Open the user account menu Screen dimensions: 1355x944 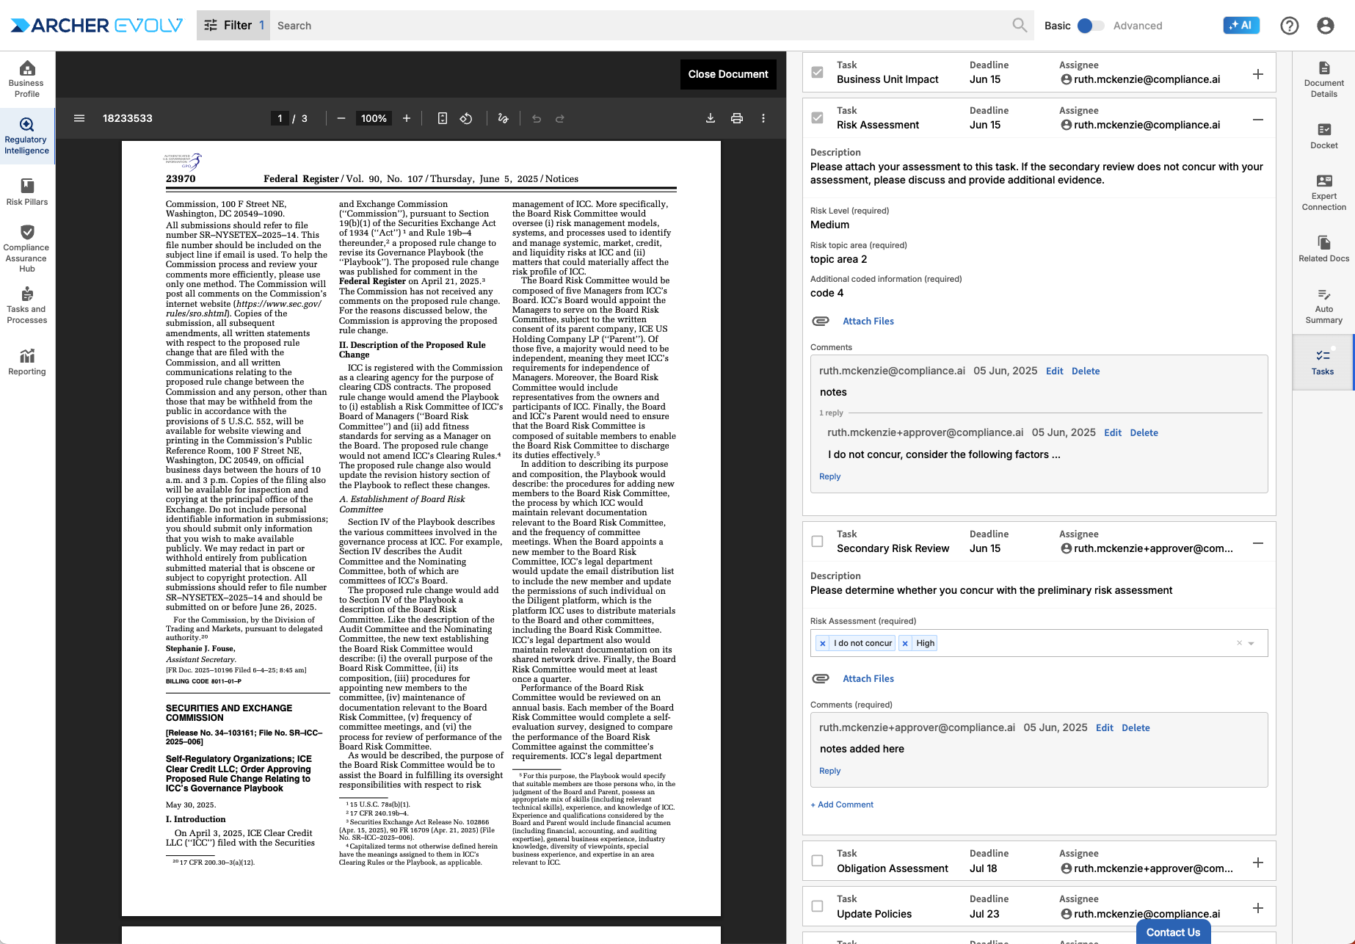point(1325,26)
